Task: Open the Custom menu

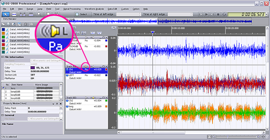Action: pyautogui.click(x=125, y=9)
